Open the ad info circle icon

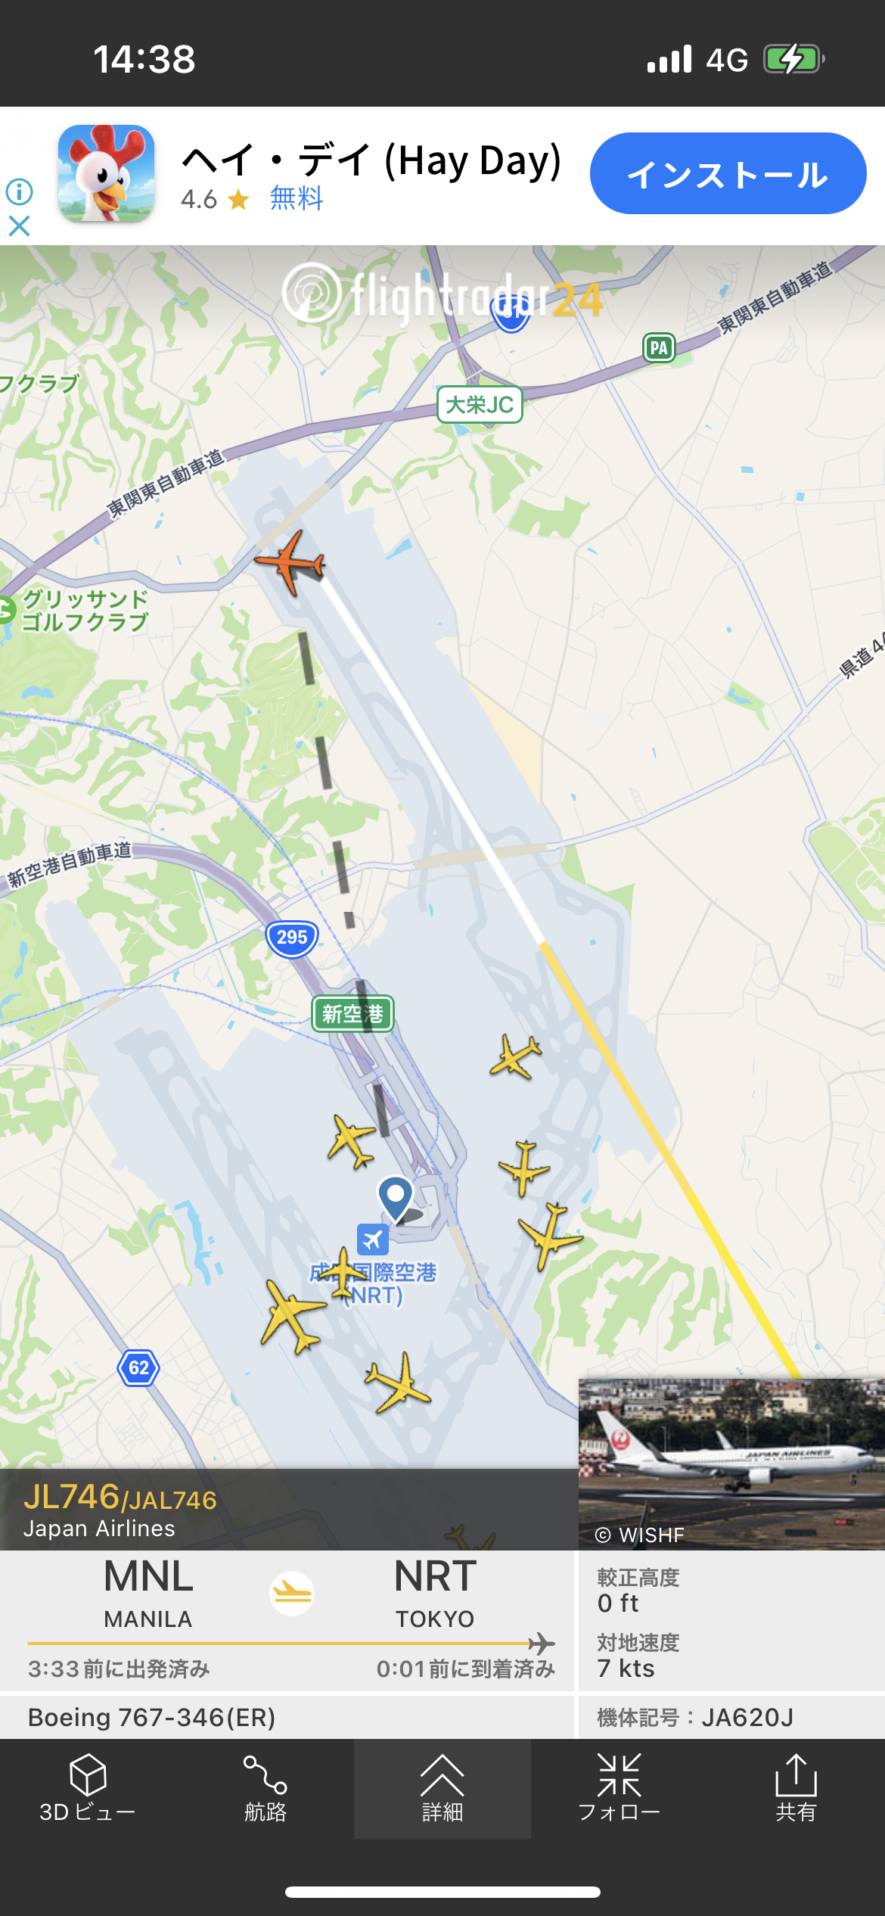click(x=19, y=191)
